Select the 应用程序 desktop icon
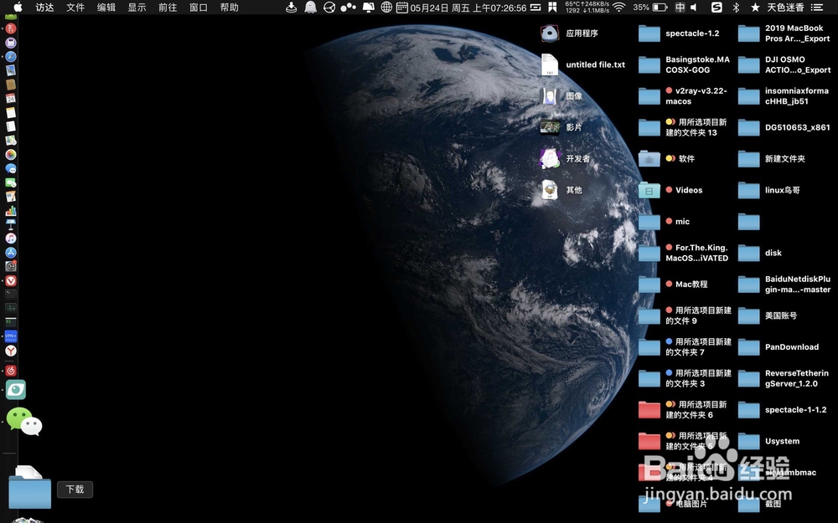 pyautogui.click(x=569, y=33)
